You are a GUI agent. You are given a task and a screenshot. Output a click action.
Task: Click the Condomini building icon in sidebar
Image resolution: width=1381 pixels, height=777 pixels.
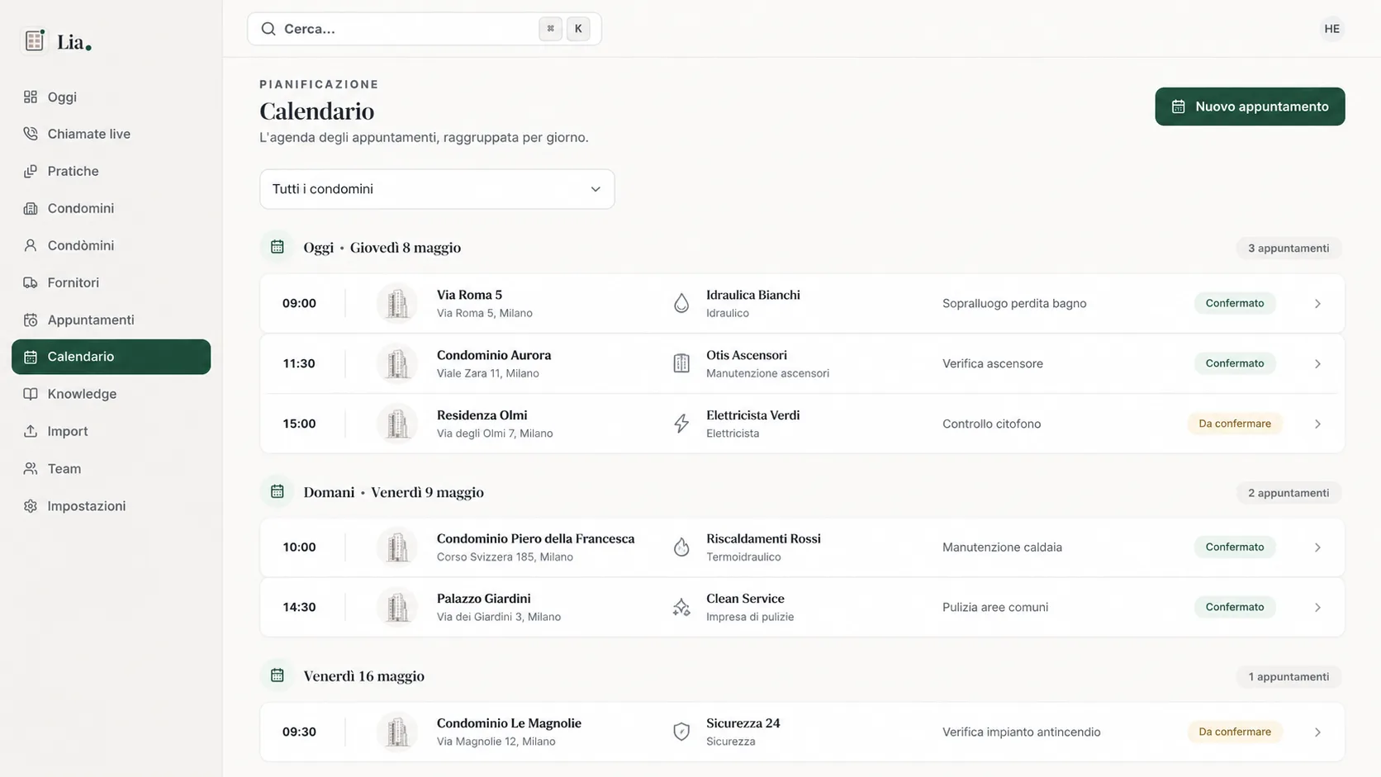click(x=31, y=208)
